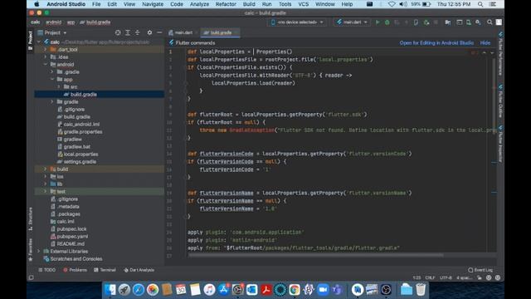Expand the src folder

click(59, 86)
